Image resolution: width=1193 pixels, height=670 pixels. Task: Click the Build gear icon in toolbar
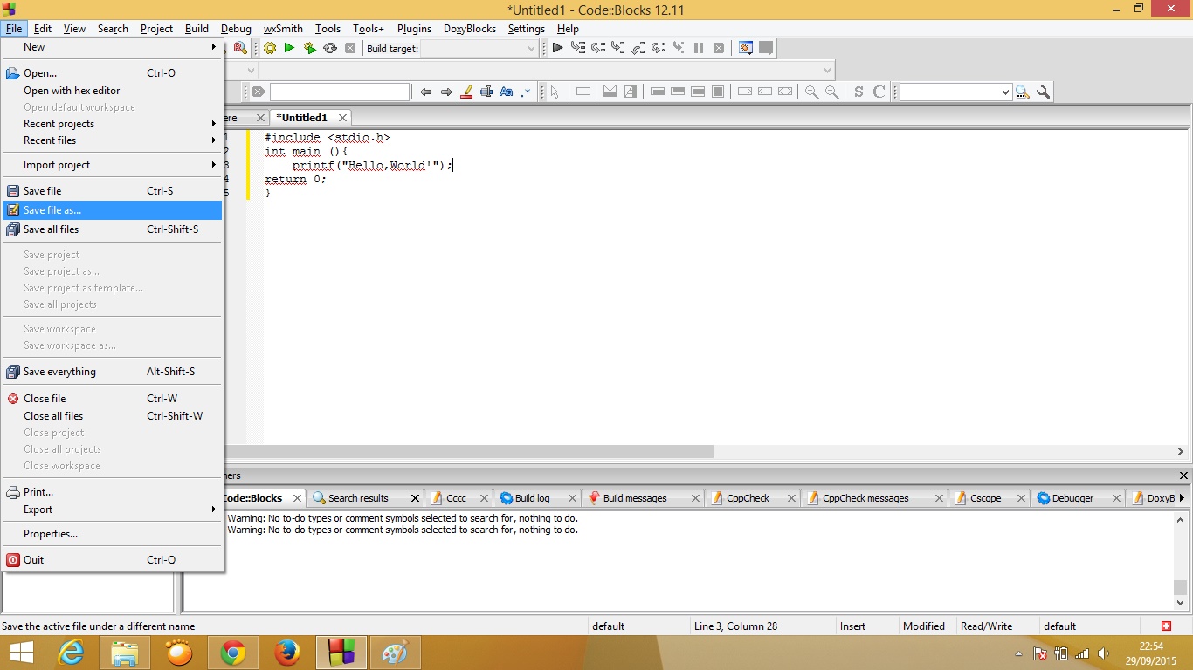coord(270,49)
